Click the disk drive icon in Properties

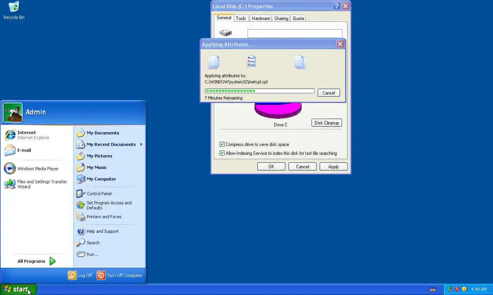[226, 33]
